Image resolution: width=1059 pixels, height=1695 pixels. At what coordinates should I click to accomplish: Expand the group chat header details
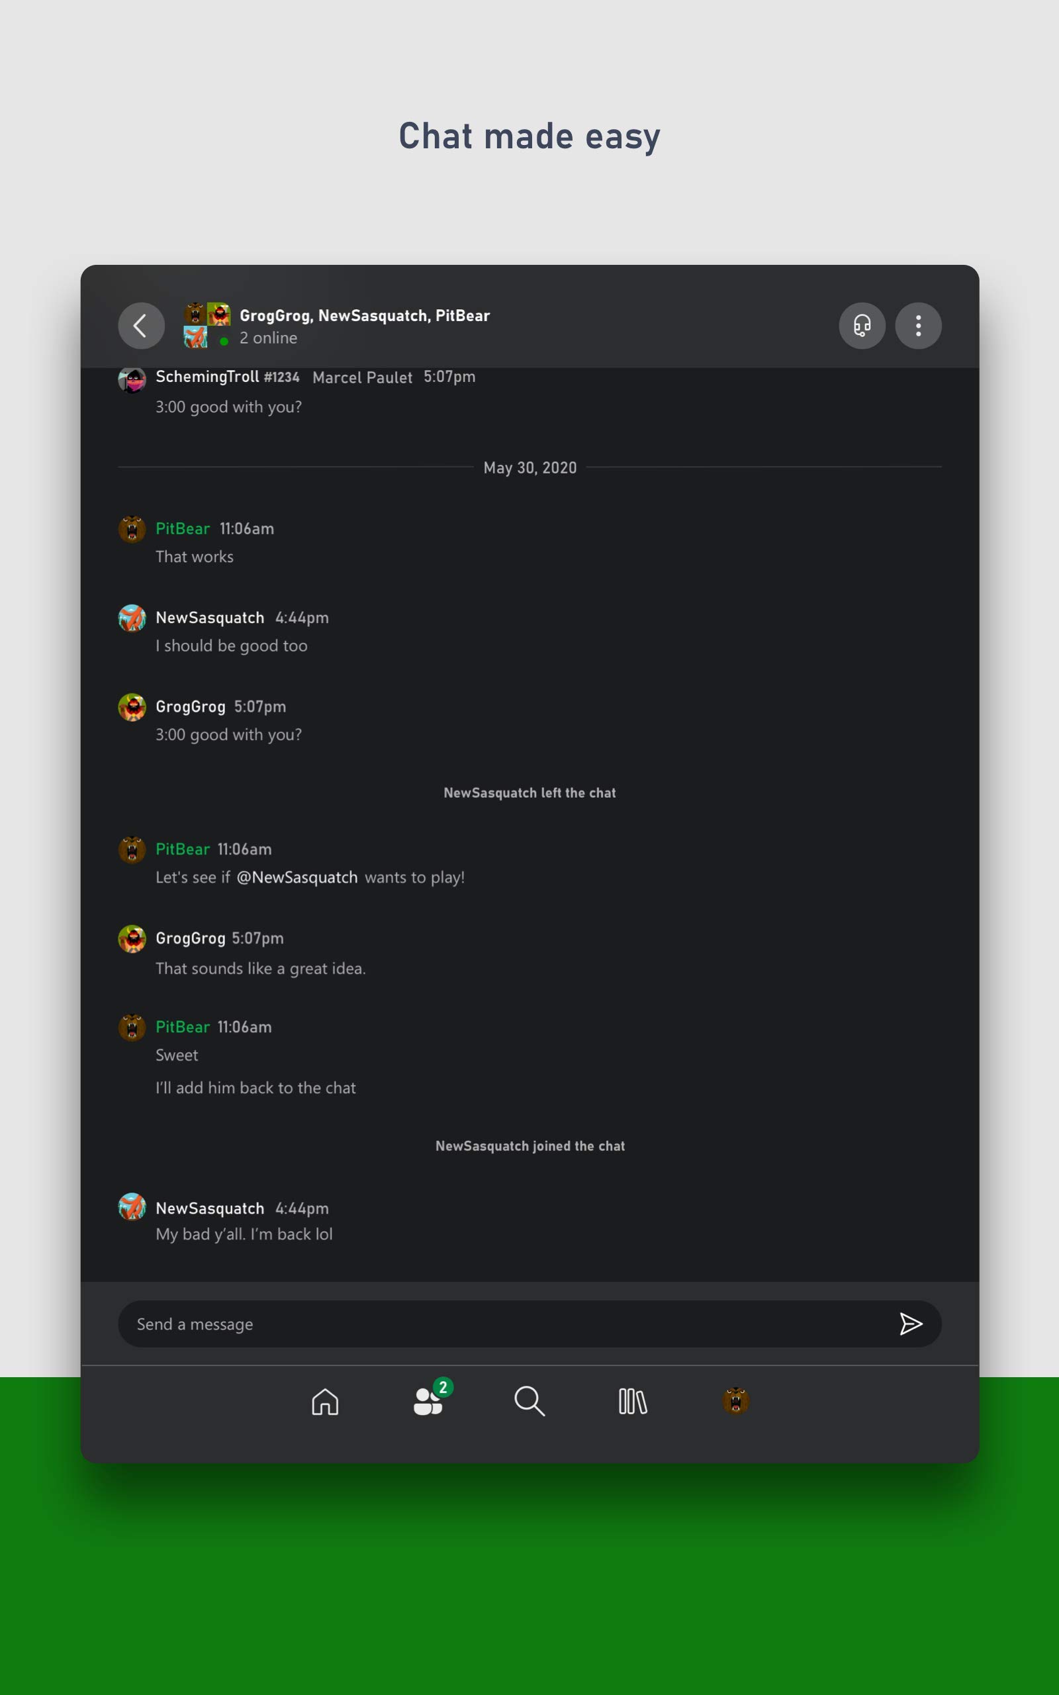(x=364, y=315)
